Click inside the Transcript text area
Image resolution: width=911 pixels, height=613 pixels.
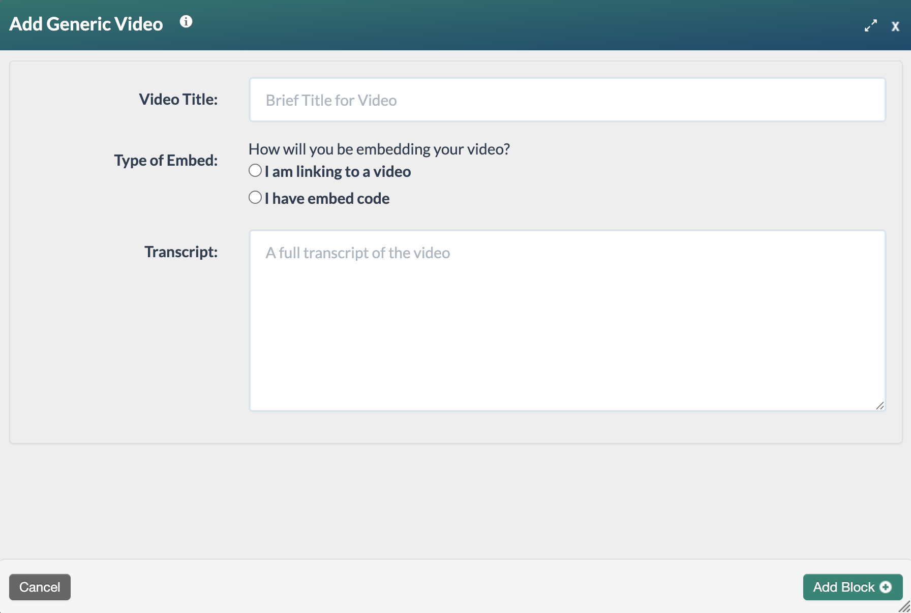point(567,321)
